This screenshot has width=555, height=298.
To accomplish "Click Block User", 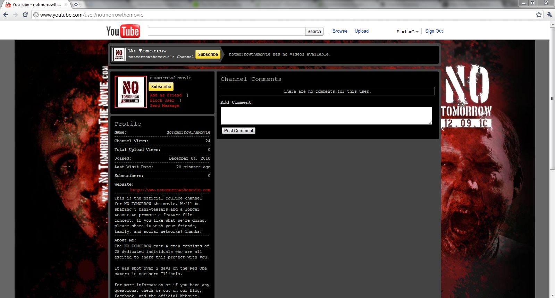I will click(x=162, y=100).
